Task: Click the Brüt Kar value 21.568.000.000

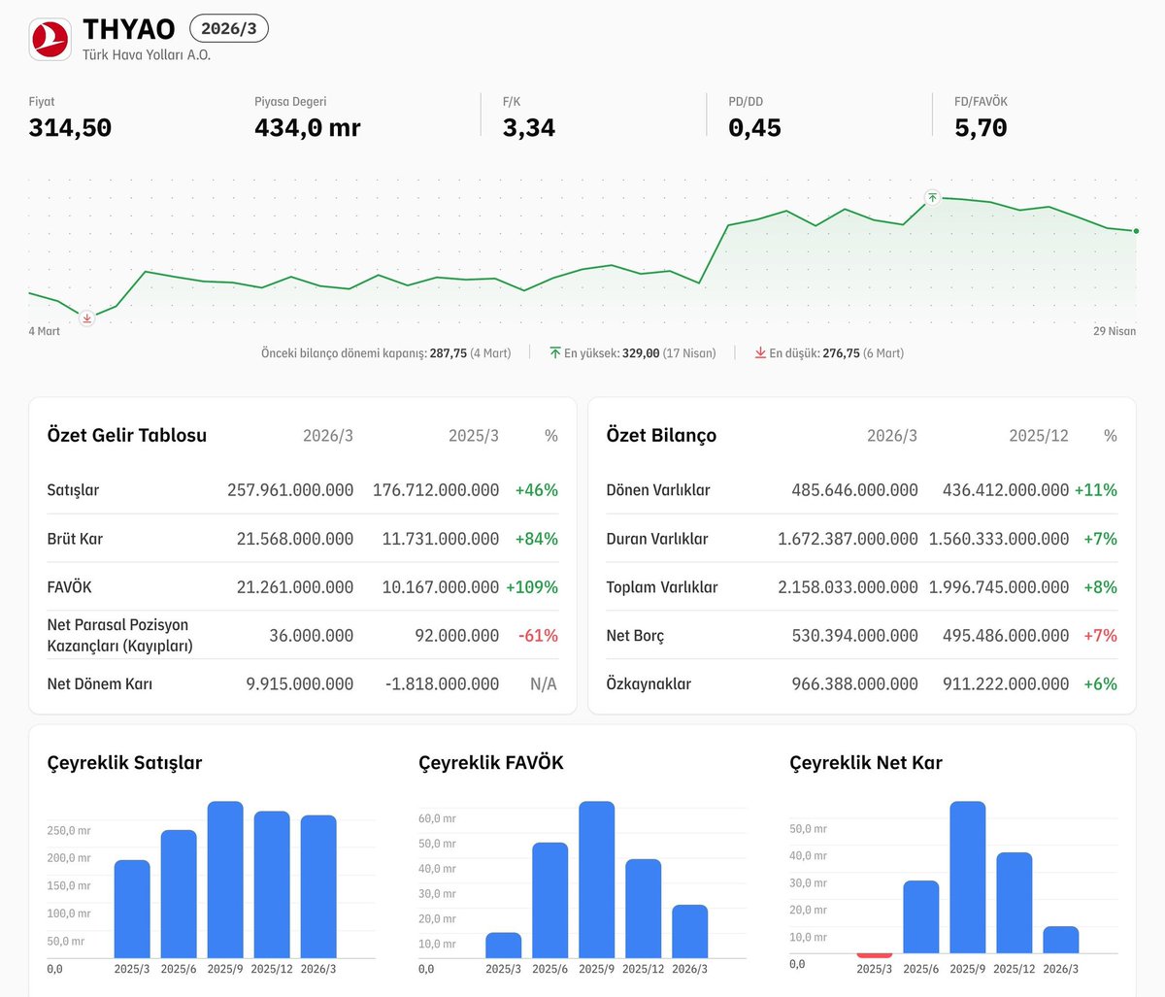Action: point(295,539)
